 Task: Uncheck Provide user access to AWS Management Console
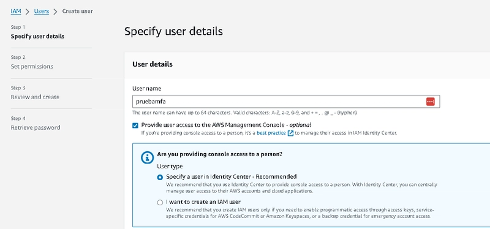point(135,126)
